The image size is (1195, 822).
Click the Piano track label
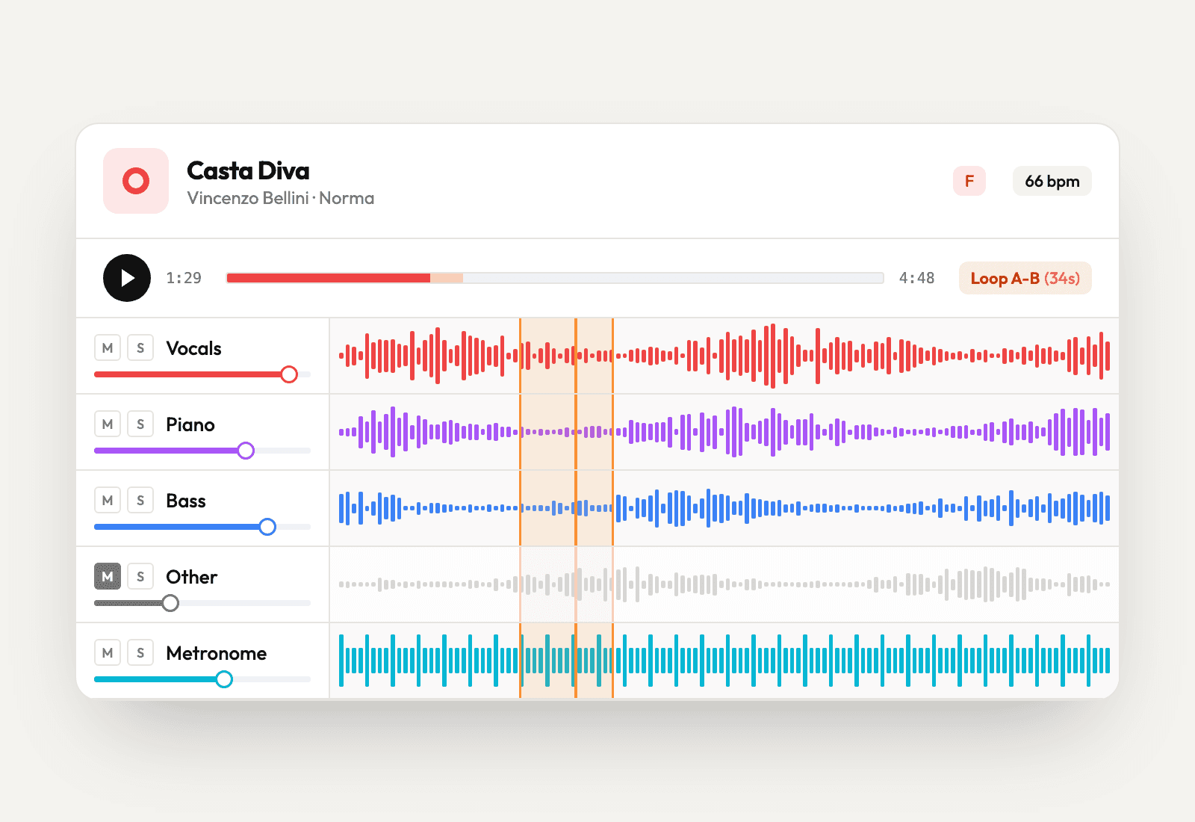(x=190, y=424)
